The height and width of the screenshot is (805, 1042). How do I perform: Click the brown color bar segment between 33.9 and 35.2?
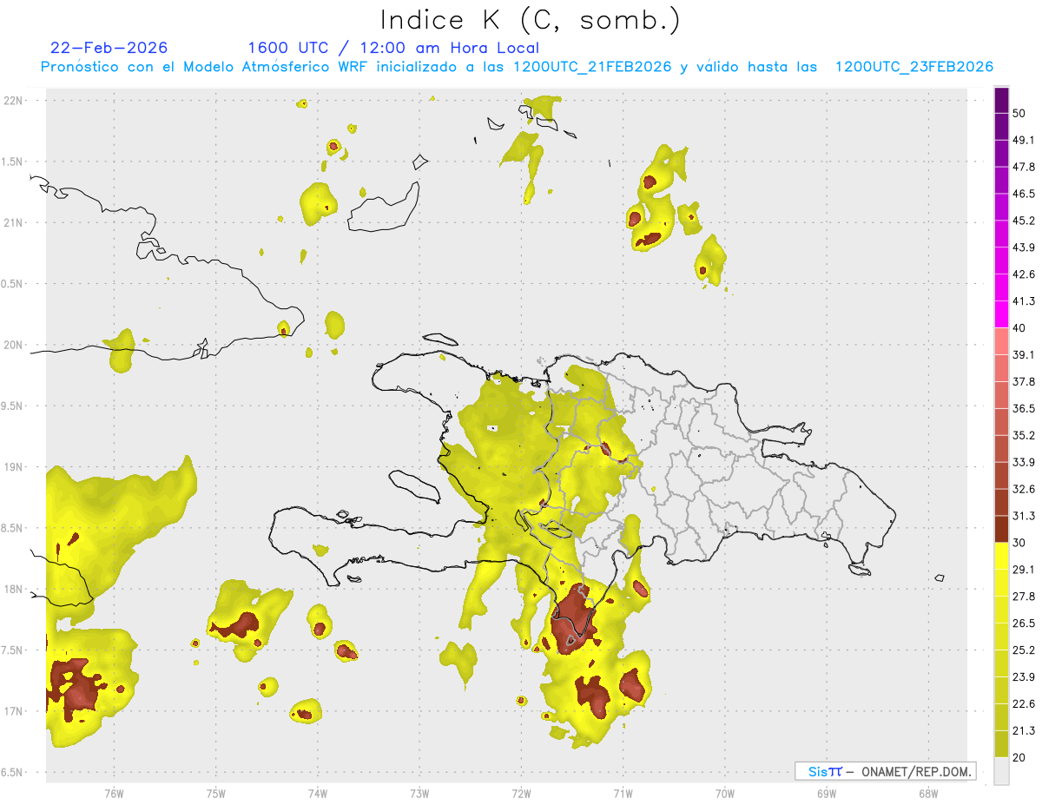(1001, 448)
